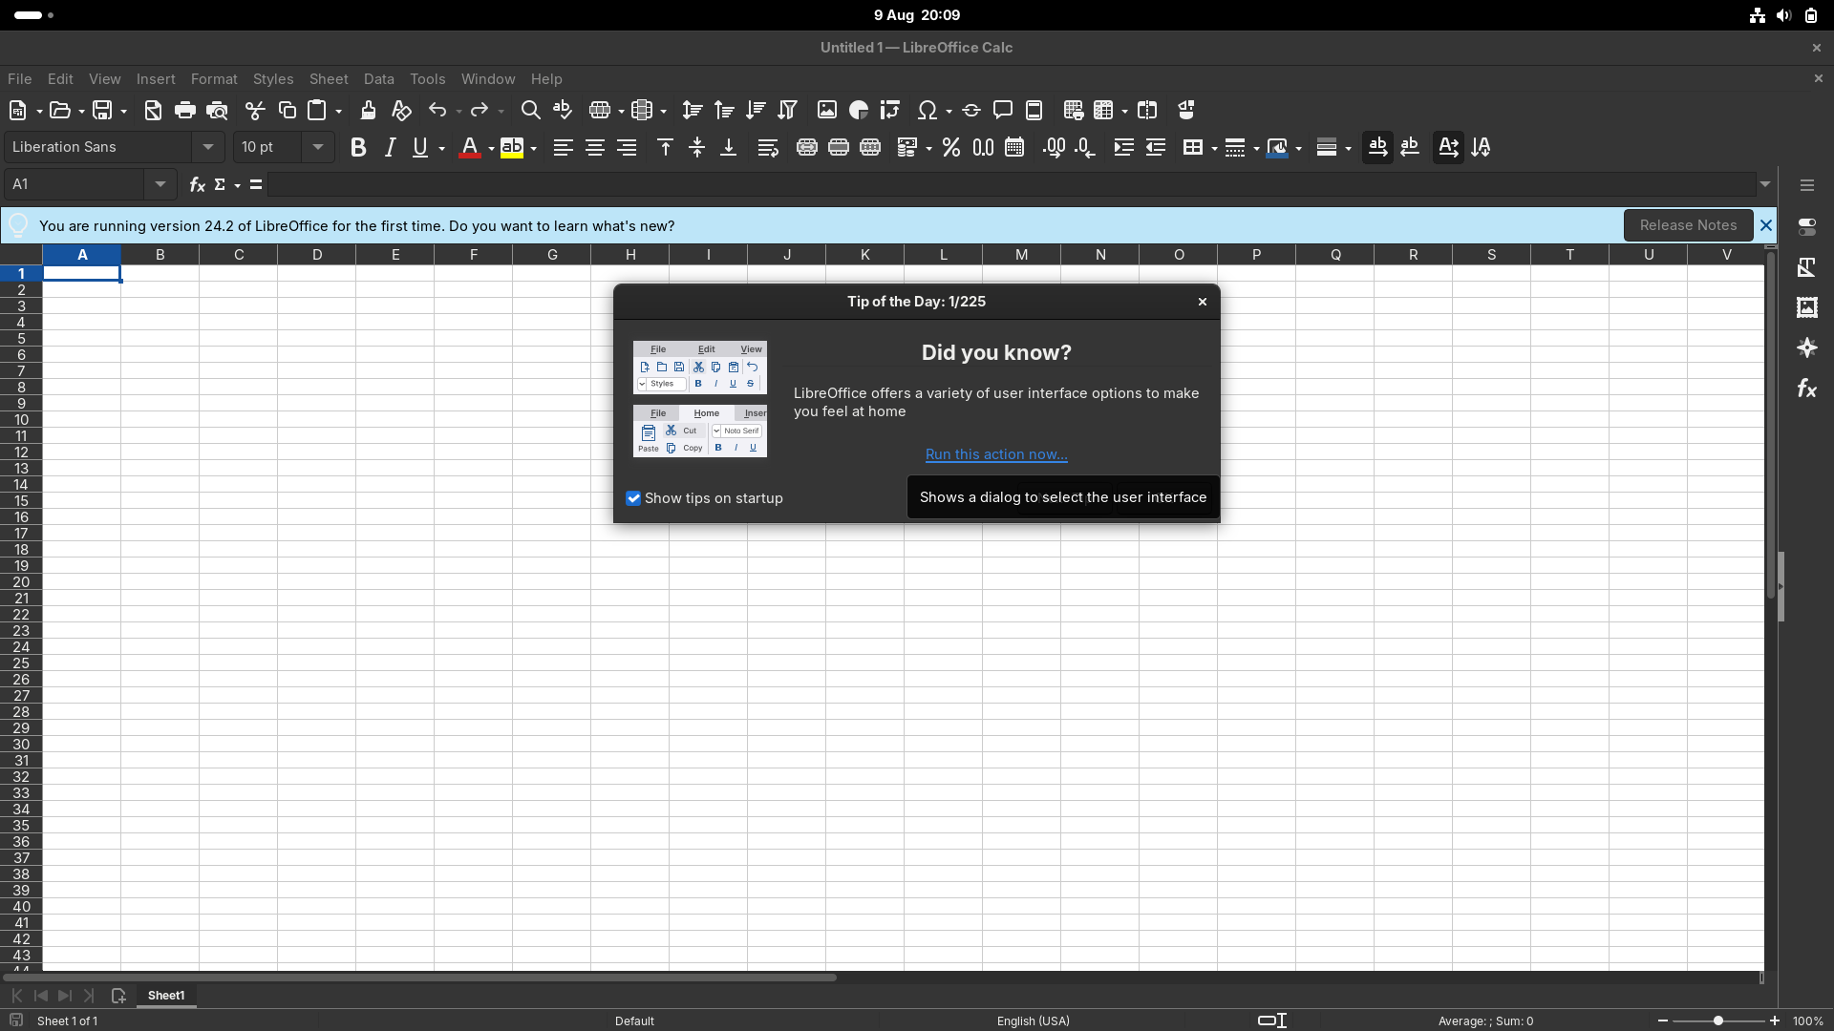
Task: Click the Print icon
Action: pos(185,110)
